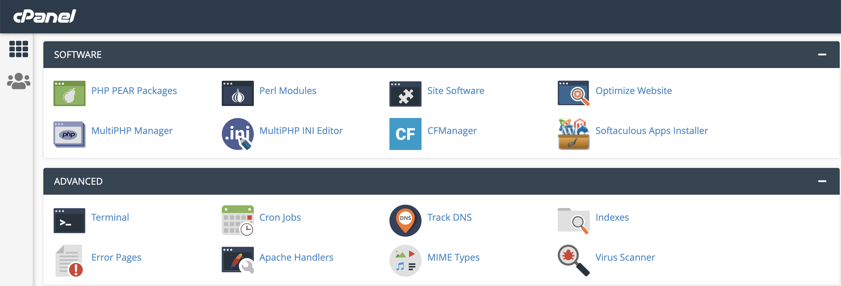
Task: Open the Indexes link
Action: click(612, 217)
